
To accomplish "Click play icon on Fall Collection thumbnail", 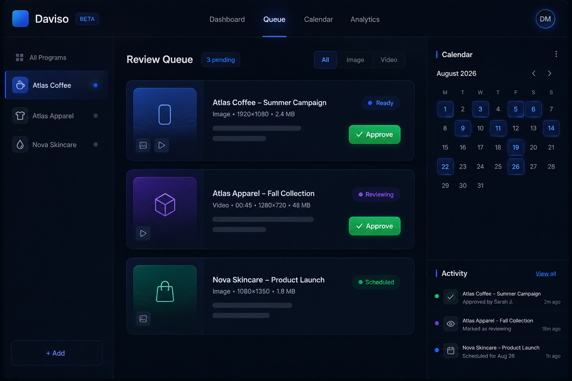I will tap(143, 233).
